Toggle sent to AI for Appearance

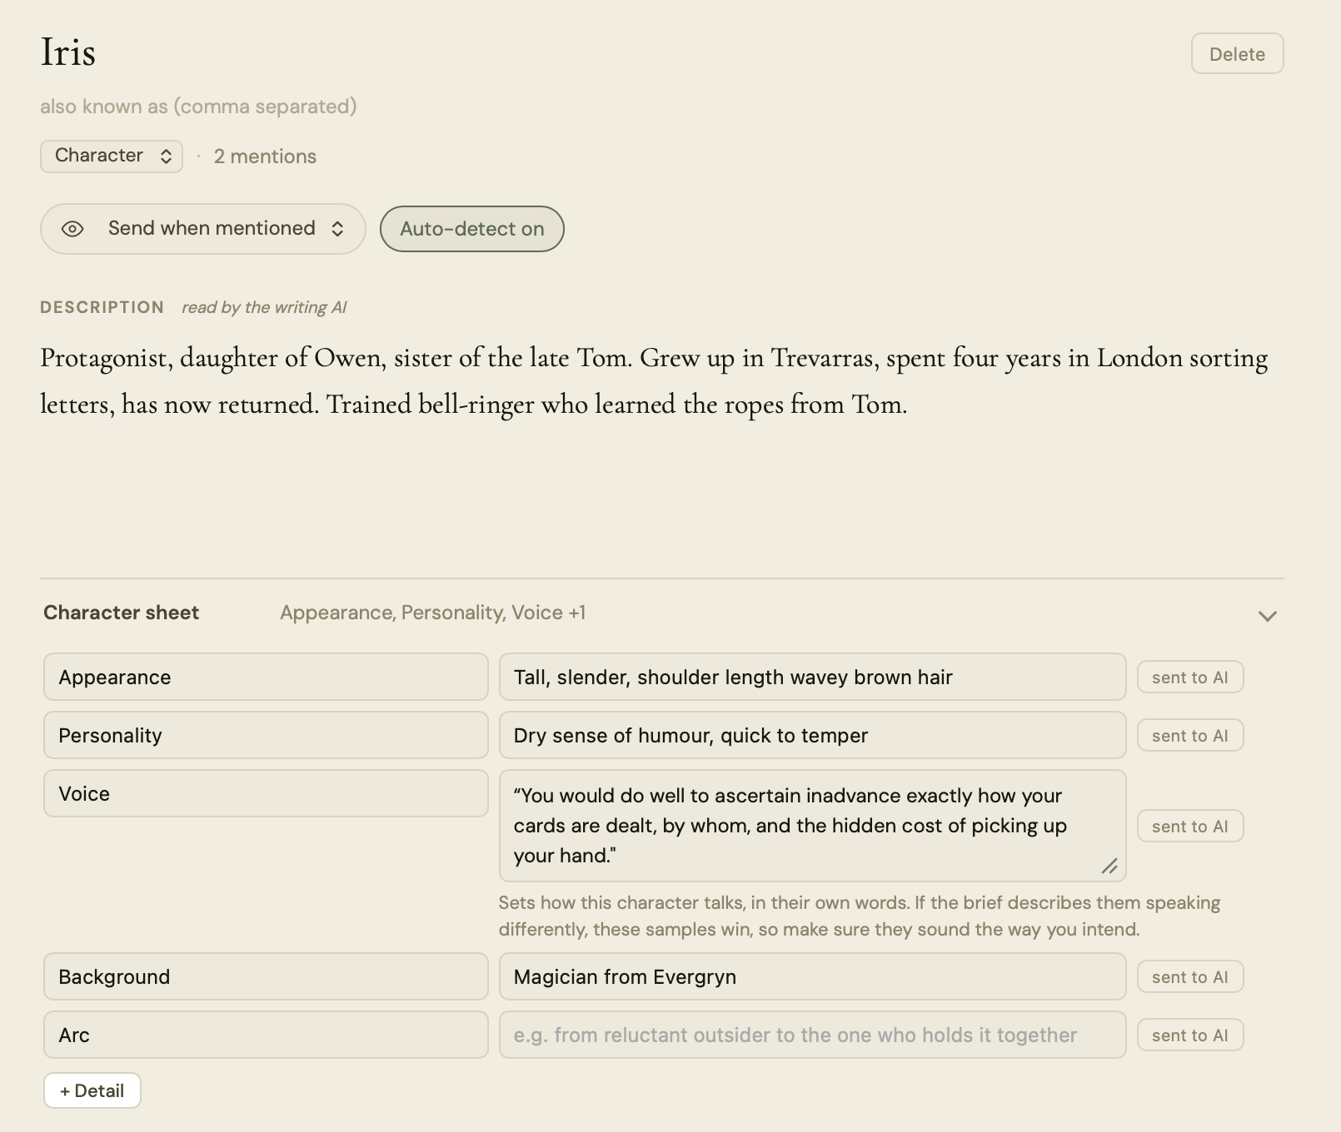point(1190,678)
